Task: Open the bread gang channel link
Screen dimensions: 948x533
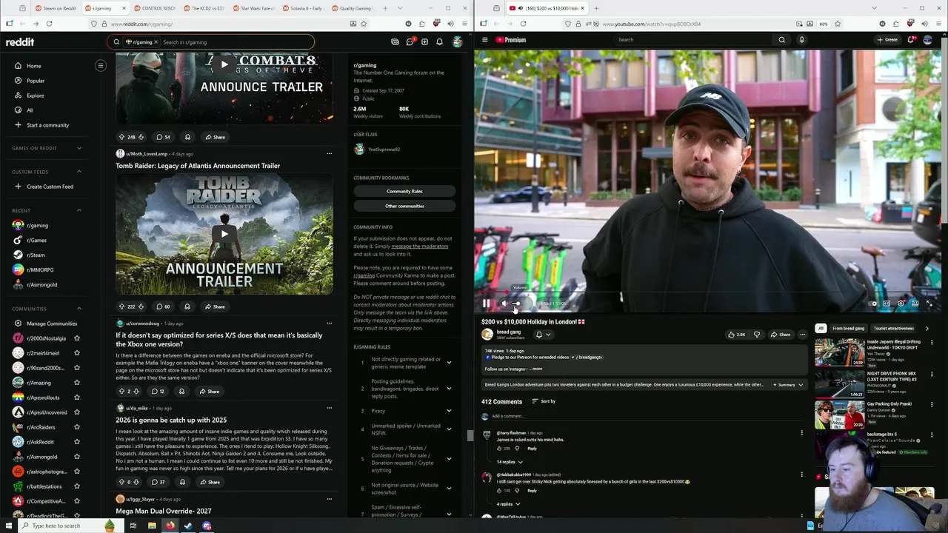Action: (509, 332)
